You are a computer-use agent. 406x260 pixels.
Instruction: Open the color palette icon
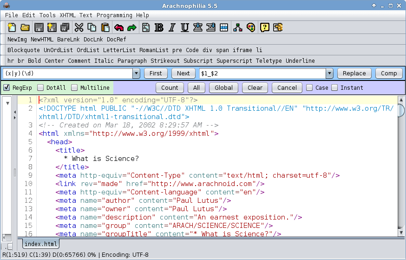tap(251, 27)
